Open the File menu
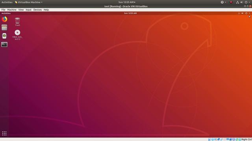 (3, 10)
